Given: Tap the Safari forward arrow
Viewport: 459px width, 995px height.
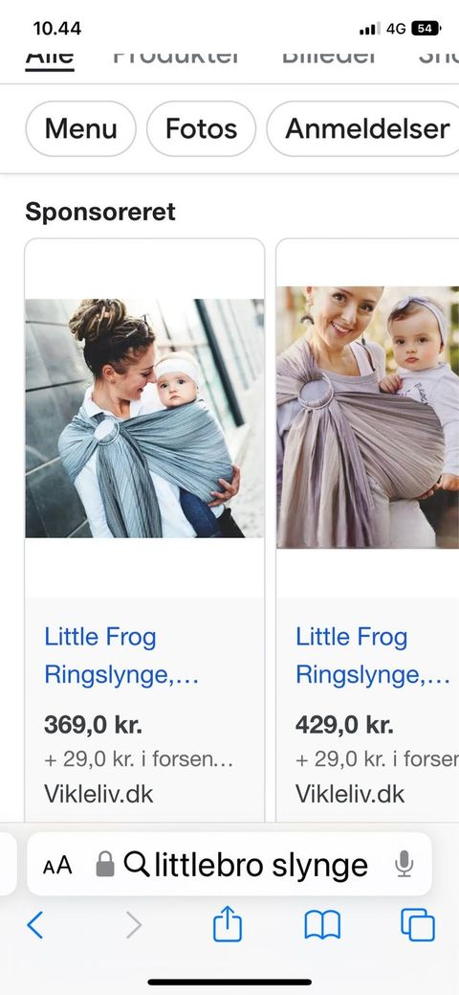Looking at the screenshot, I should (133, 925).
